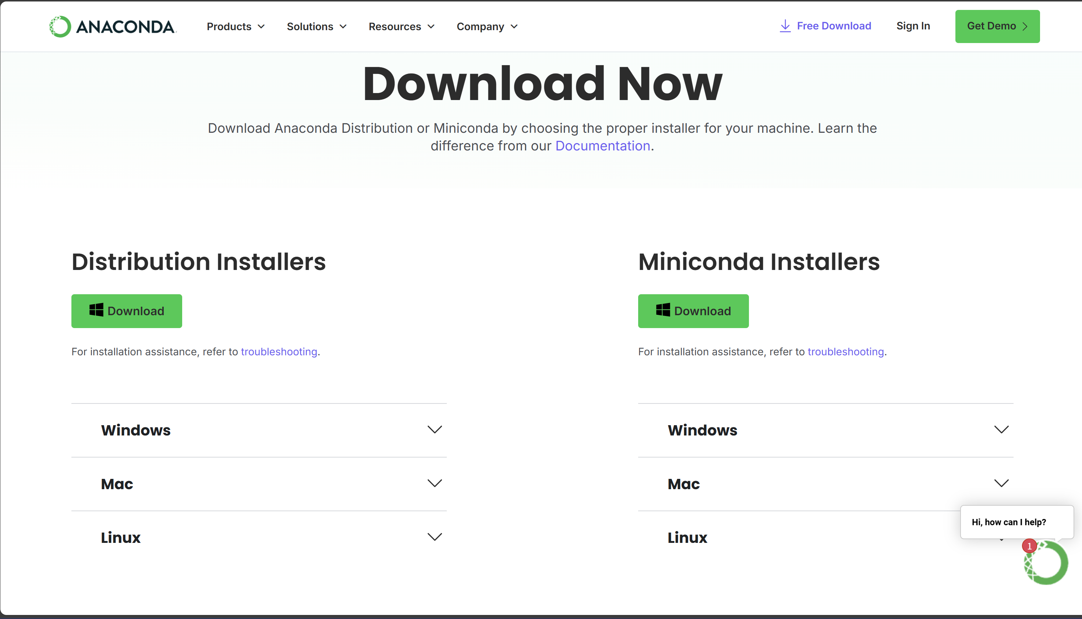Download the Miniconda installer
Screen dimensions: 1082x619
693,311
